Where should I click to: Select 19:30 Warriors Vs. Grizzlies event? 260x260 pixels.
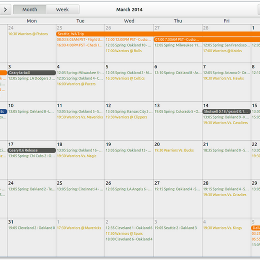click(225, 195)
